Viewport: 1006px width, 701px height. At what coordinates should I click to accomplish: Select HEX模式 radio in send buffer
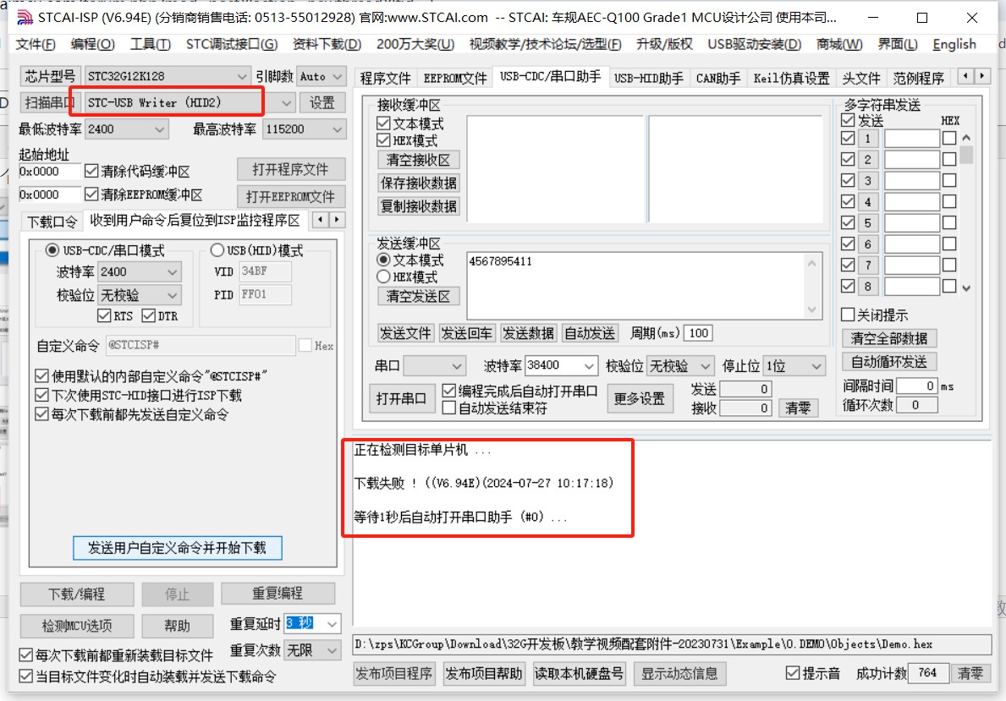tap(383, 277)
